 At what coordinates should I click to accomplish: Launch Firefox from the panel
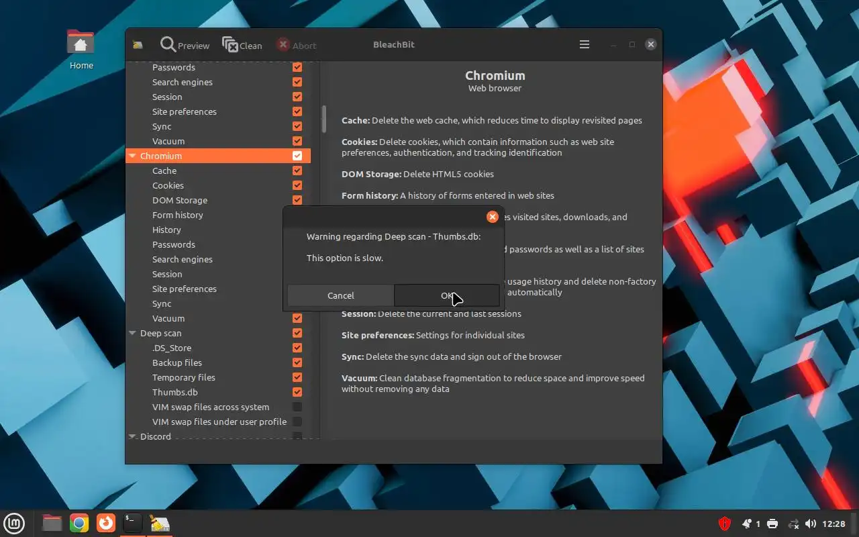[105, 523]
